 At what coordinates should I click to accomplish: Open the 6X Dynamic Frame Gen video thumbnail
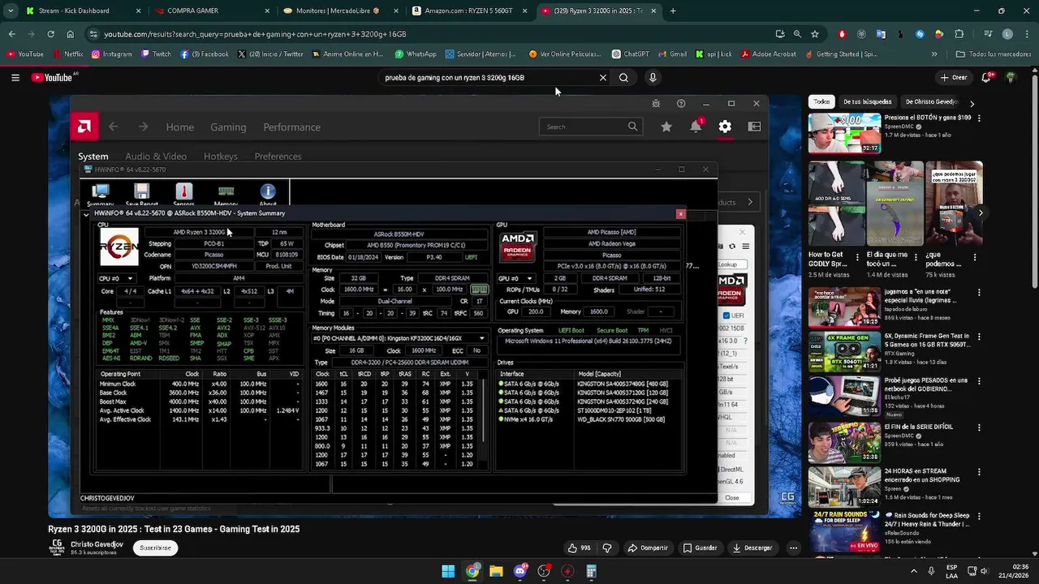(844, 351)
